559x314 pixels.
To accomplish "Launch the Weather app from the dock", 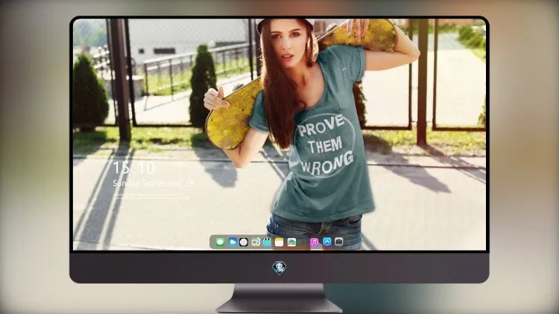I will (233, 242).
